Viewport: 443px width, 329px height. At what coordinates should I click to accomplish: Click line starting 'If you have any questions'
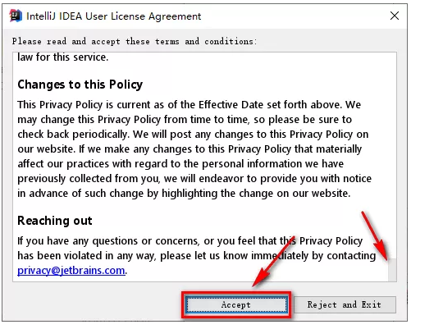190,241
